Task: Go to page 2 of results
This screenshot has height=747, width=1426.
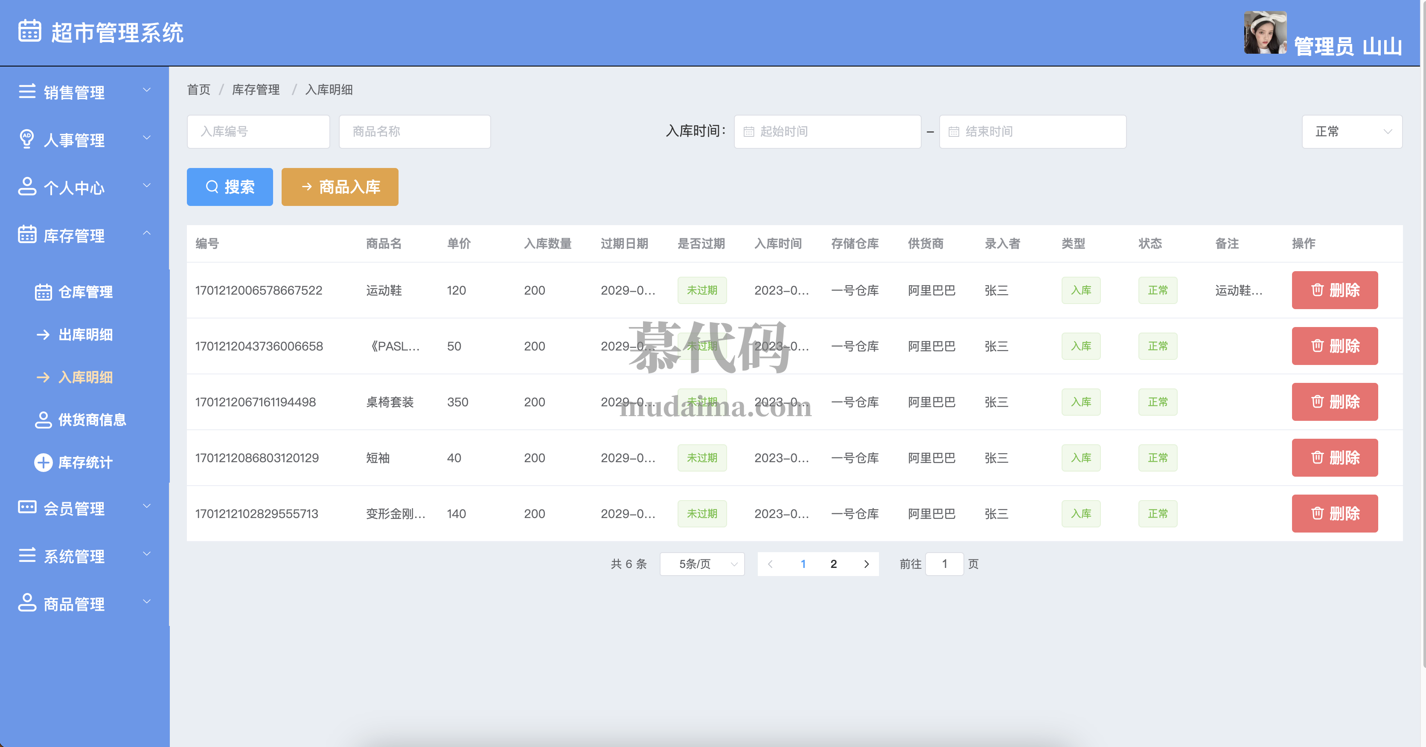Action: [x=833, y=564]
